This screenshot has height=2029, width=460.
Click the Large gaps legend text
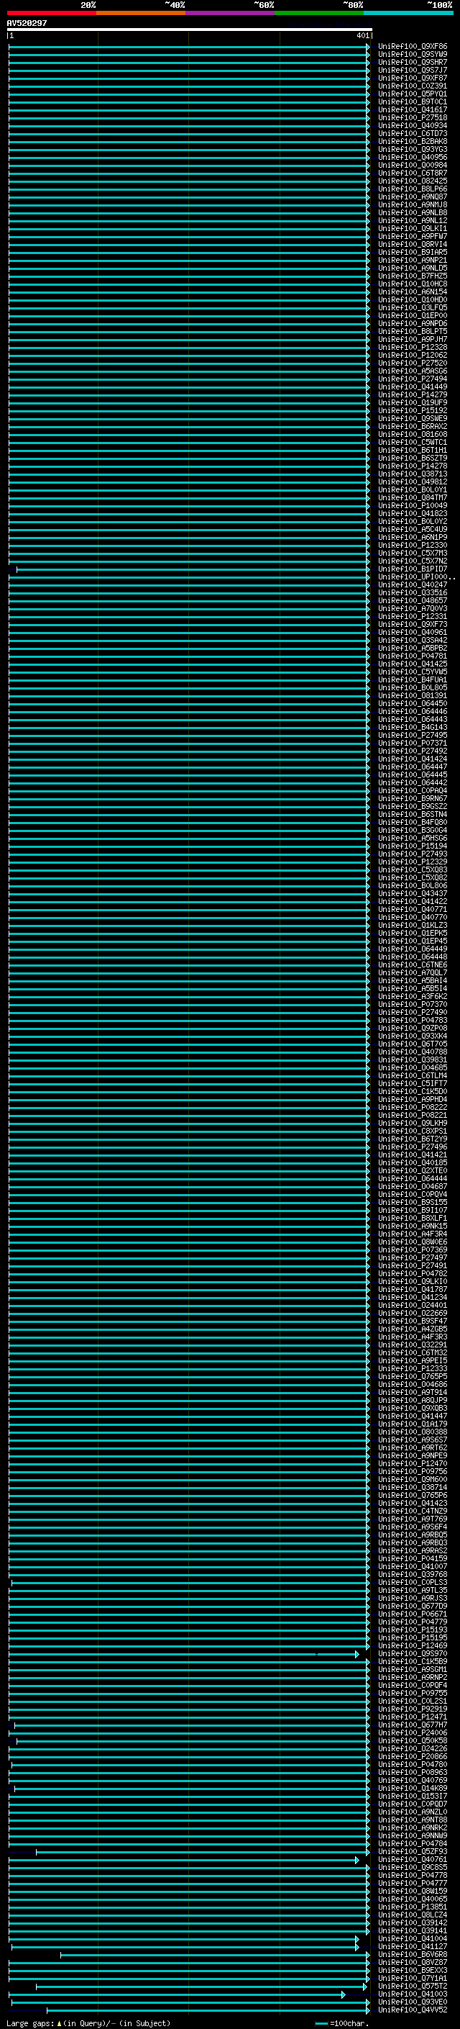pos(88,2023)
